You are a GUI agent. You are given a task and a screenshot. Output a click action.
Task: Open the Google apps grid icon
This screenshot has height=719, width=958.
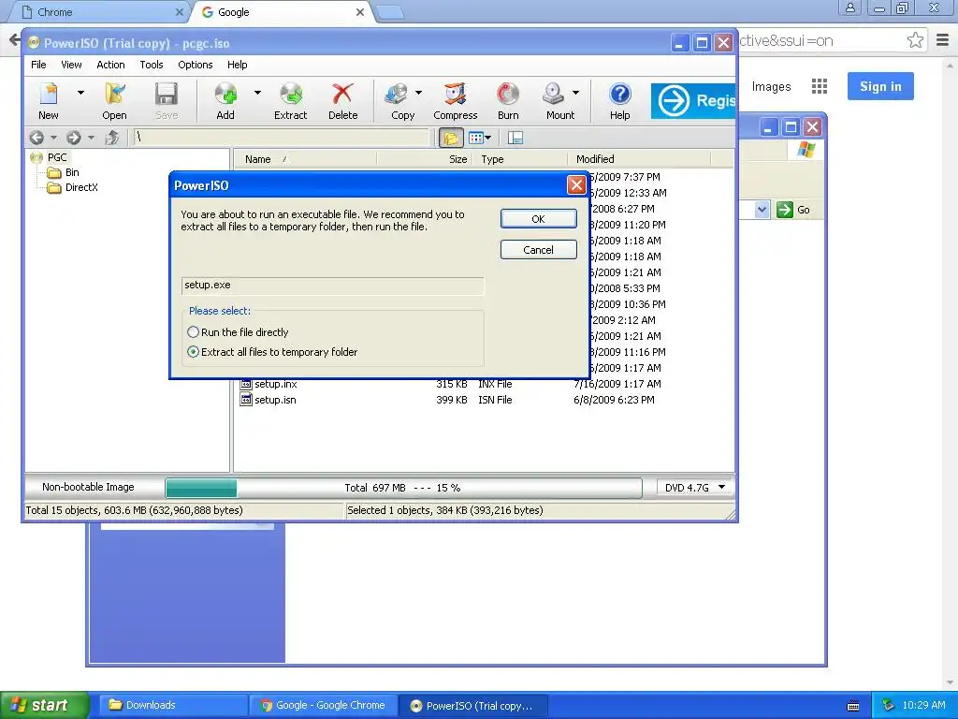pos(820,86)
